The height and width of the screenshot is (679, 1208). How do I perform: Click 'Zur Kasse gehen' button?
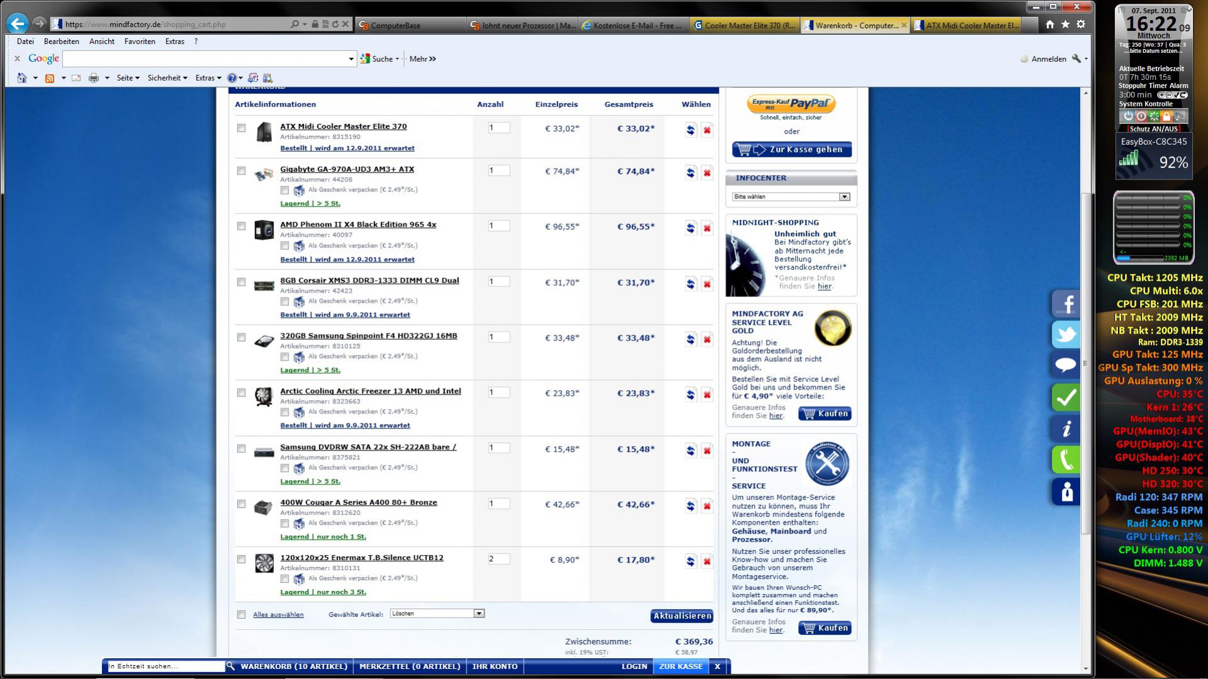pos(791,150)
